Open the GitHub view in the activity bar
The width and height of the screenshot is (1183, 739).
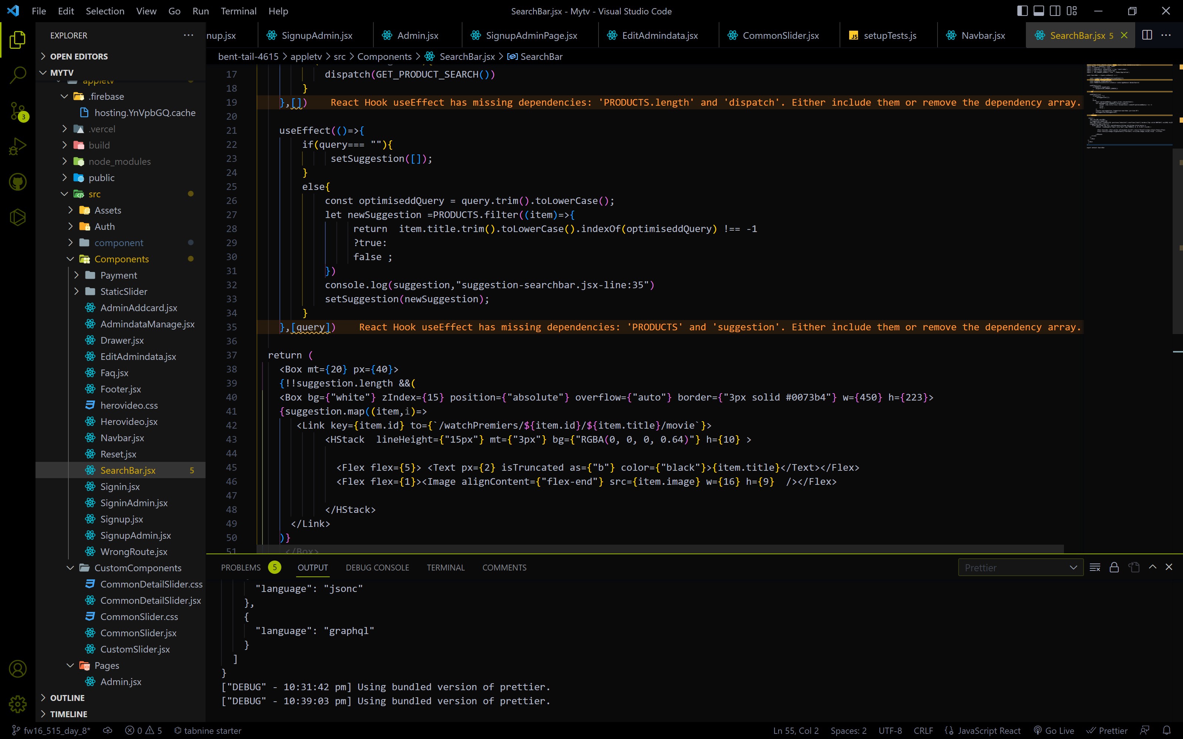pyautogui.click(x=18, y=181)
